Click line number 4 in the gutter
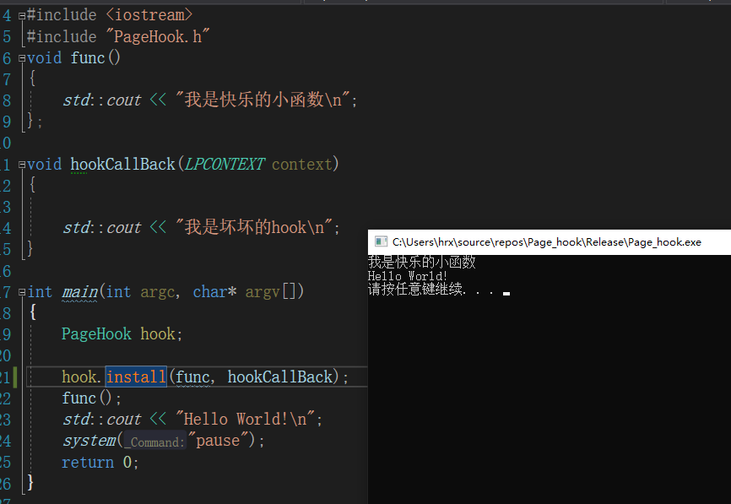The image size is (731, 504). tap(7, 15)
